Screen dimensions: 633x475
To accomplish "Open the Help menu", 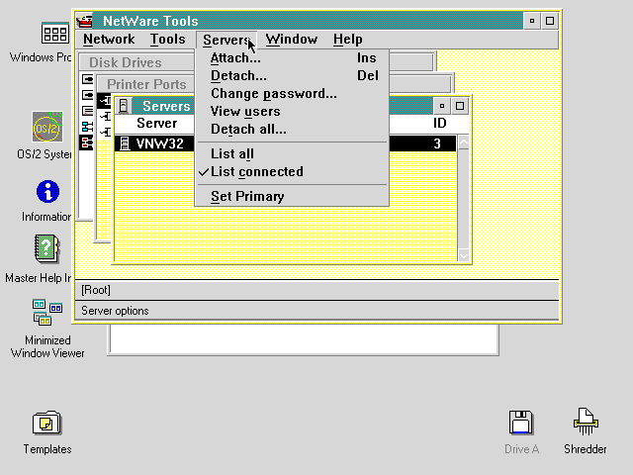I will coord(347,40).
